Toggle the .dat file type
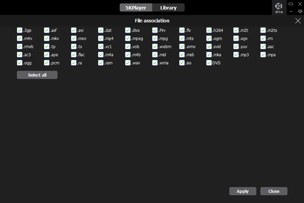The image size is (304, 203). pyautogui.click(x=101, y=30)
